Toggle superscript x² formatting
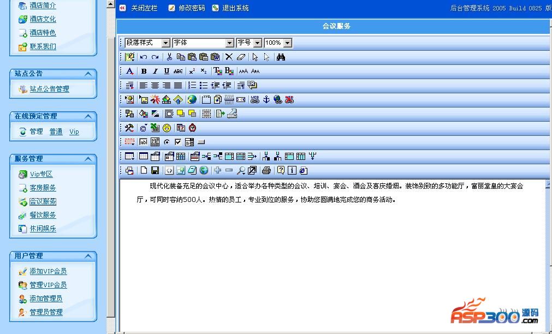552x334 pixels. tap(192, 71)
